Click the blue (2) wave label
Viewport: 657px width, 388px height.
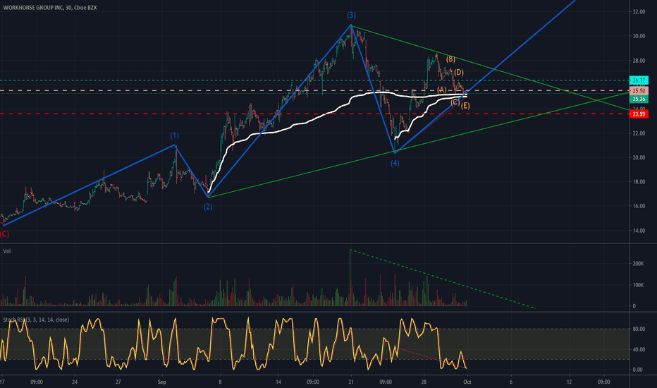208,207
